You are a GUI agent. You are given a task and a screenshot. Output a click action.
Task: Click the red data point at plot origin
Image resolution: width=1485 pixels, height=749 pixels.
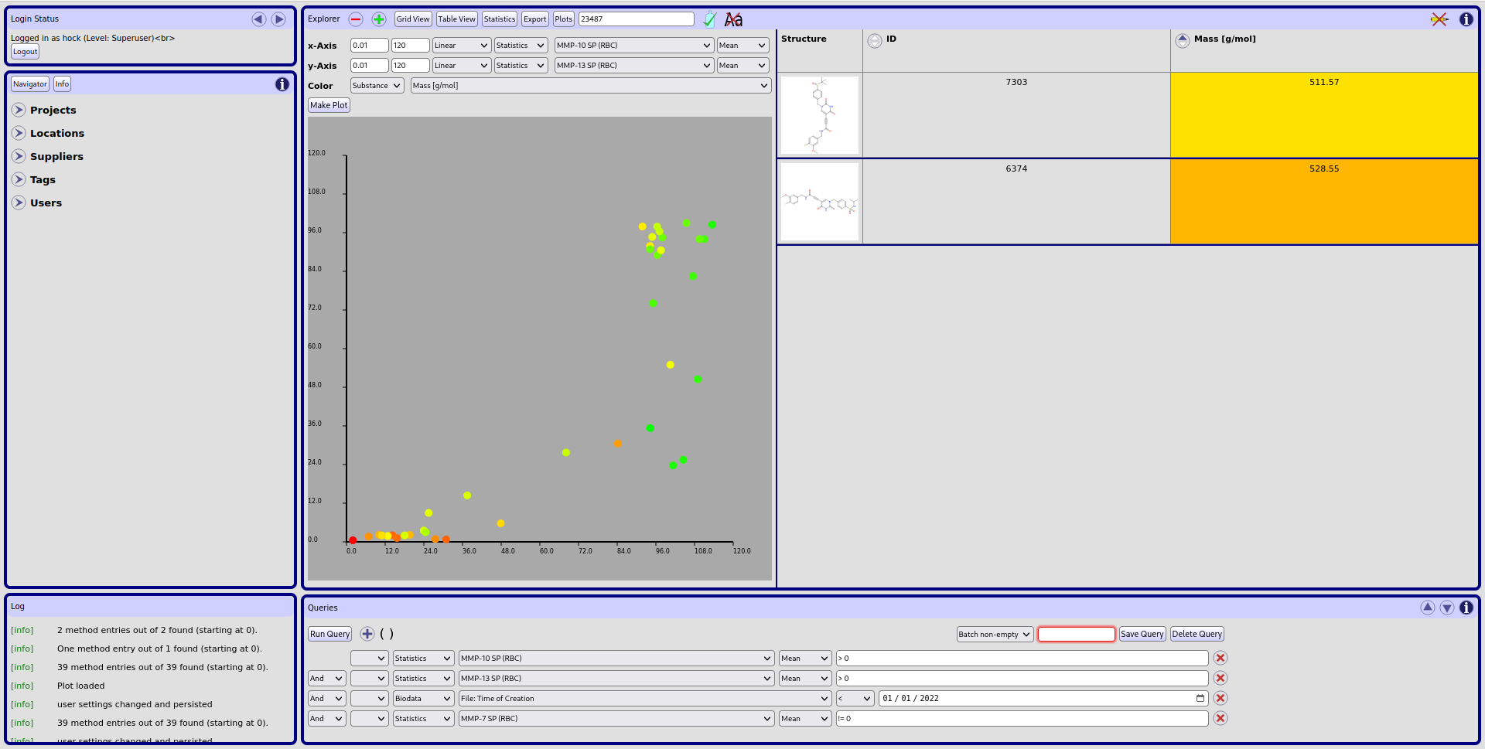(353, 540)
